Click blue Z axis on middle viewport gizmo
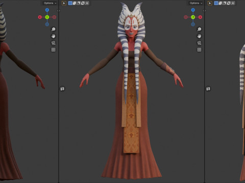245x183 pixels. (193, 10)
